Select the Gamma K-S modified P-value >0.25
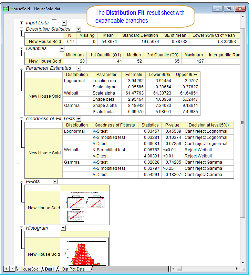The image size is (249, 275). click(172, 168)
